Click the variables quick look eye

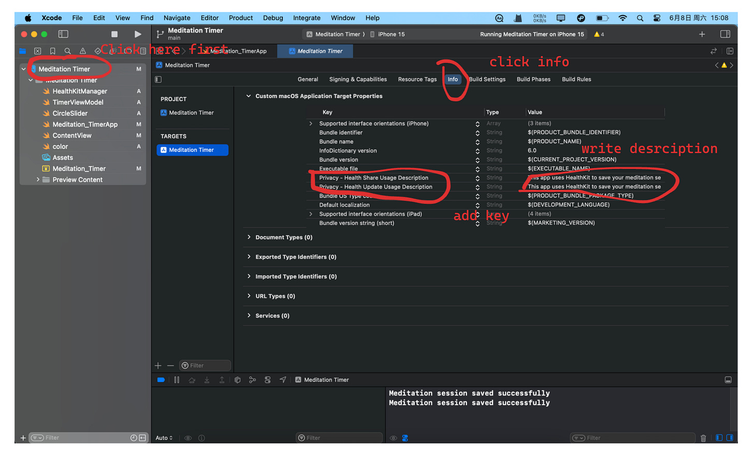188,438
